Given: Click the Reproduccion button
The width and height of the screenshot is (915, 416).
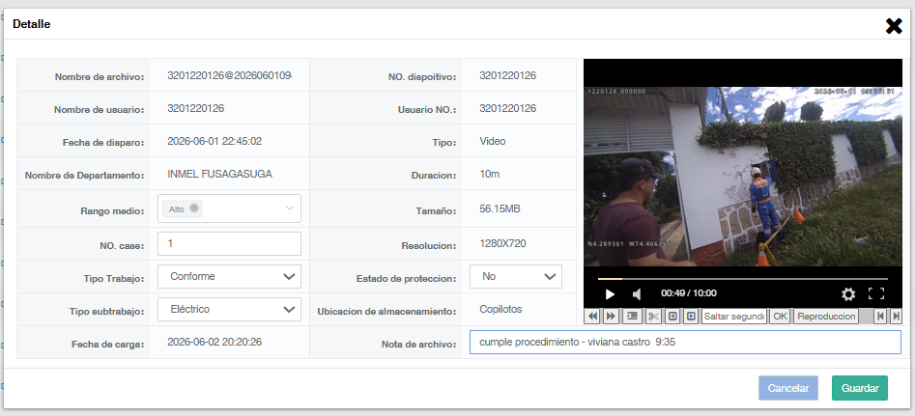Looking at the screenshot, I should tap(826, 317).
